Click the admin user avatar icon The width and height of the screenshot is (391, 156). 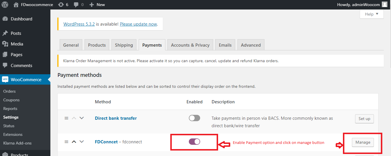coord(385,5)
